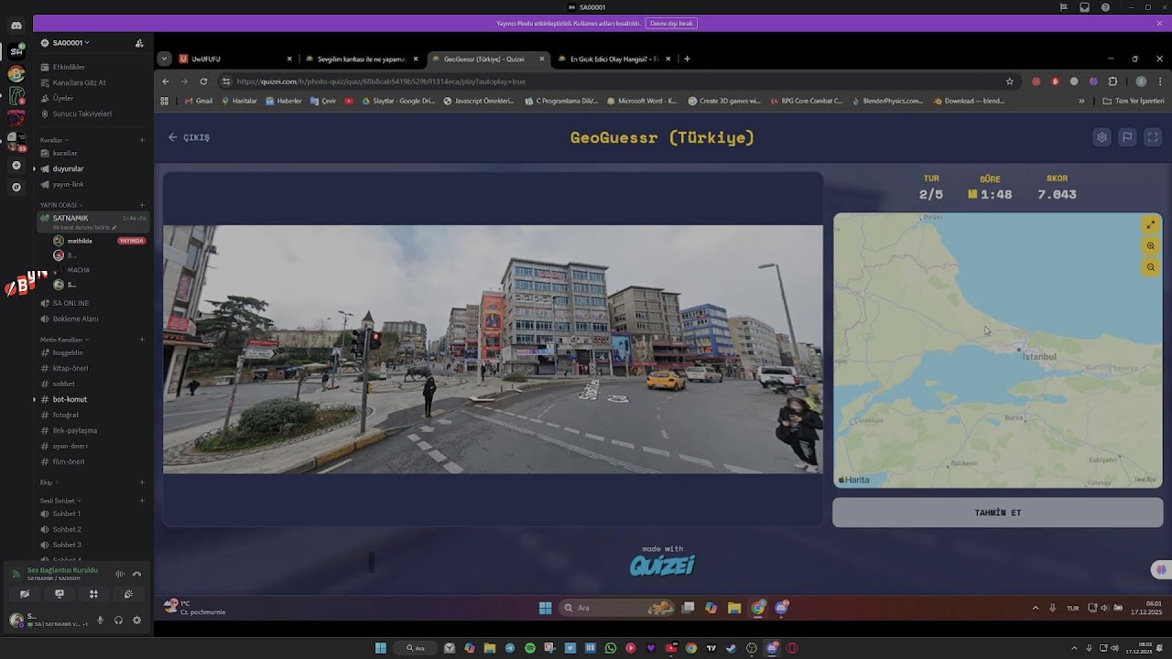Toggle camera in Discord voice panel
Image resolution: width=1172 pixels, height=659 pixels.
coord(25,594)
